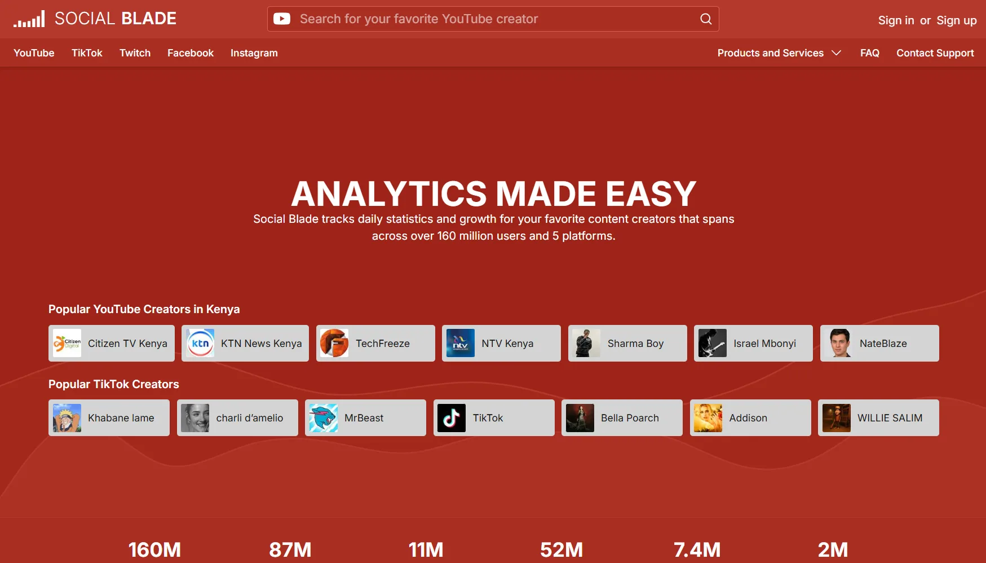Open WILLIE SALIM TikTok card
The image size is (986, 563).
[878, 418]
